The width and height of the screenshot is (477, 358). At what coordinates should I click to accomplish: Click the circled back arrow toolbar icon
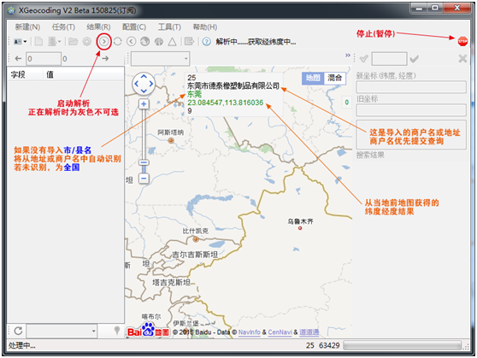[131, 41]
